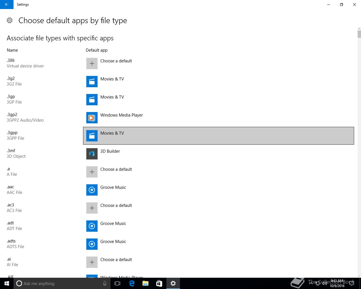Open the Store app from the taskbar

(x=159, y=283)
